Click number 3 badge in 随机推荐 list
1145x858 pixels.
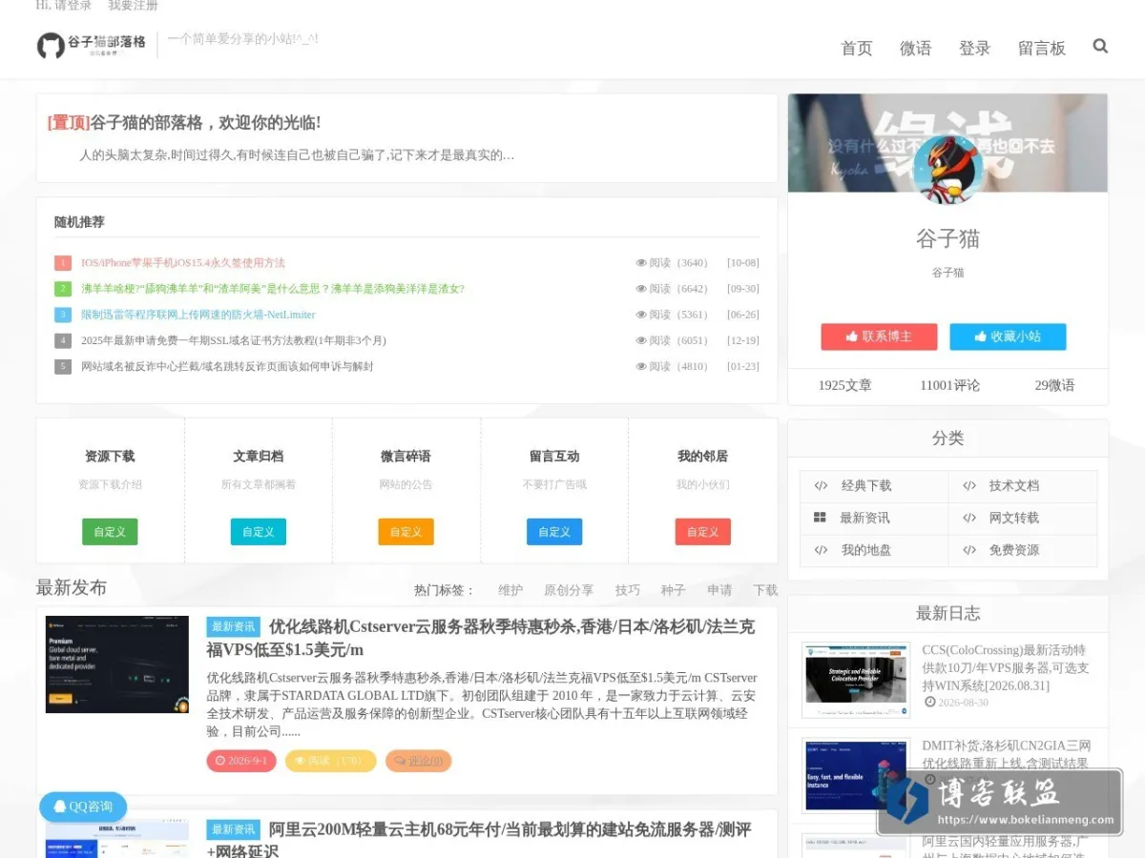[x=63, y=315]
